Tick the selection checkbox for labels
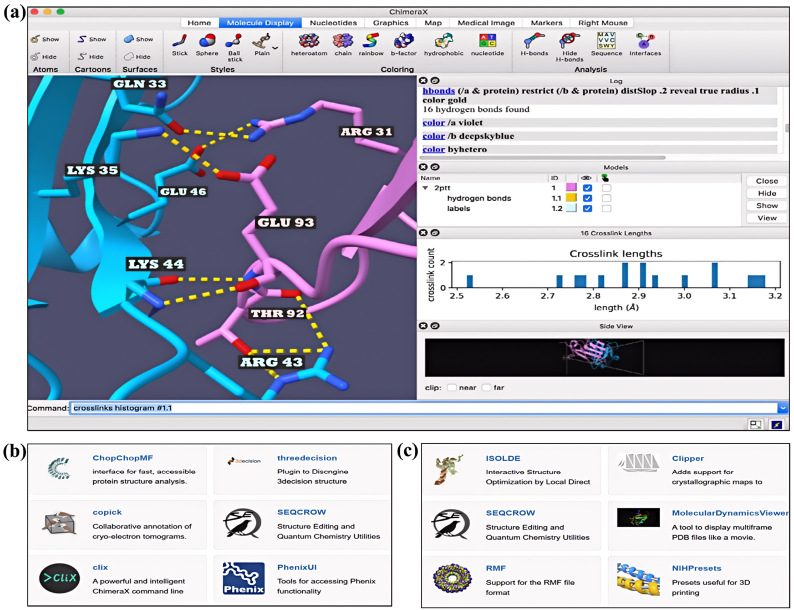Screen dimensions: 794x610 pos(607,209)
